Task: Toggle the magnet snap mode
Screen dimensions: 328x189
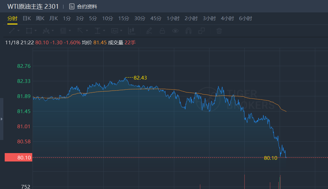Action: pos(188,31)
